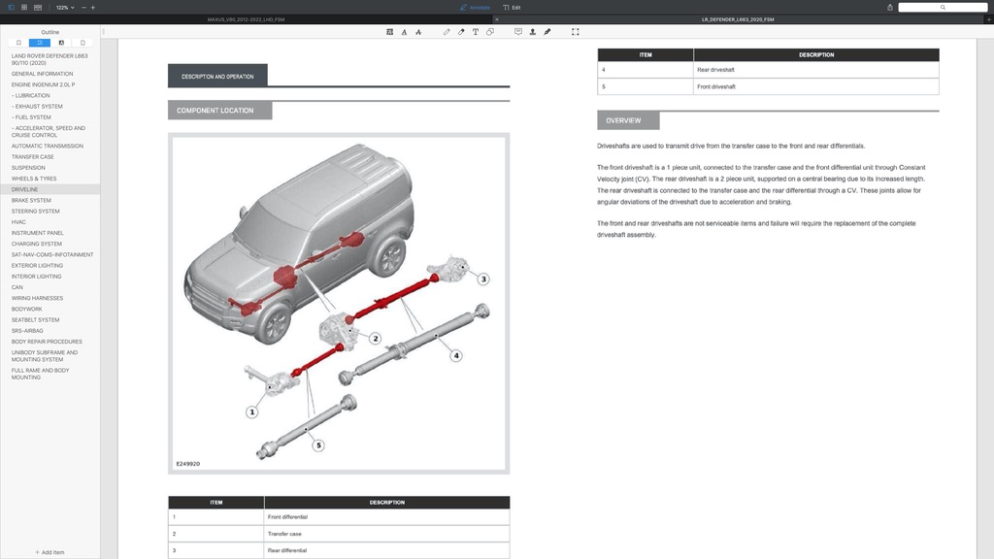This screenshot has height=559, width=994.
Task: Select the stamp tool
Action: [532, 32]
